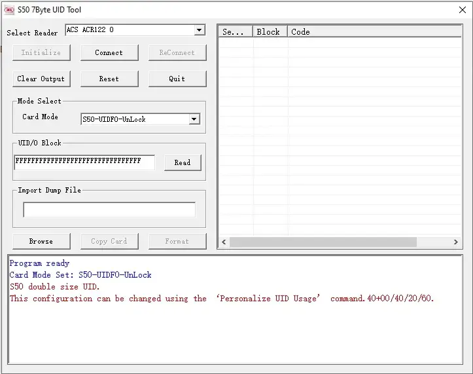Image resolution: width=473 pixels, height=374 pixels.
Task: Click the horizontal scrollbar thumb in list
Action: click(x=323, y=242)
